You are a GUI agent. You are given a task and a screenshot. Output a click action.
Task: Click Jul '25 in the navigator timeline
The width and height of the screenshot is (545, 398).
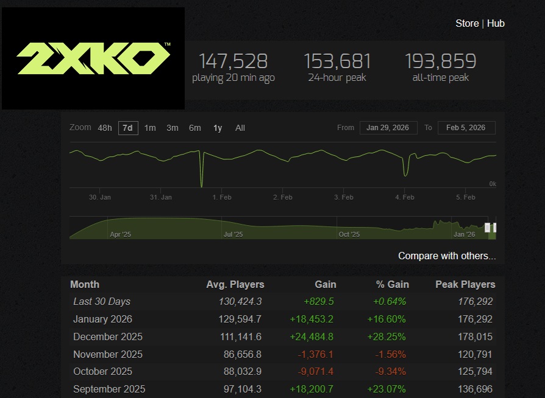click(x=233, y=234)
